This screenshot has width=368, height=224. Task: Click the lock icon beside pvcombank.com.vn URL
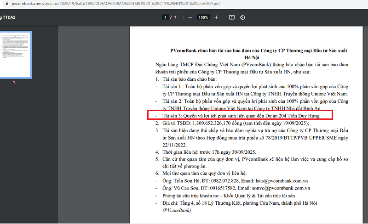(7, 4)
